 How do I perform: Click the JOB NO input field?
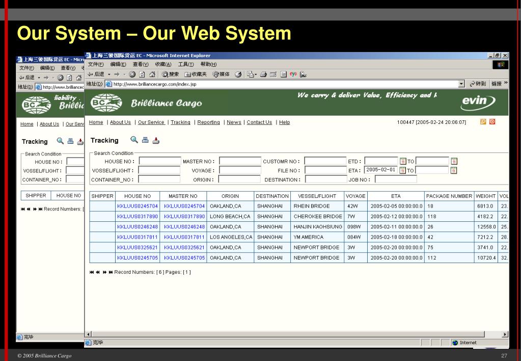[x=395, y=179]
